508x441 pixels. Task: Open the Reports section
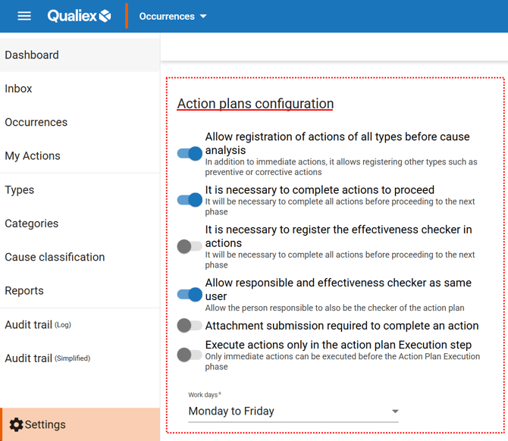24,291
